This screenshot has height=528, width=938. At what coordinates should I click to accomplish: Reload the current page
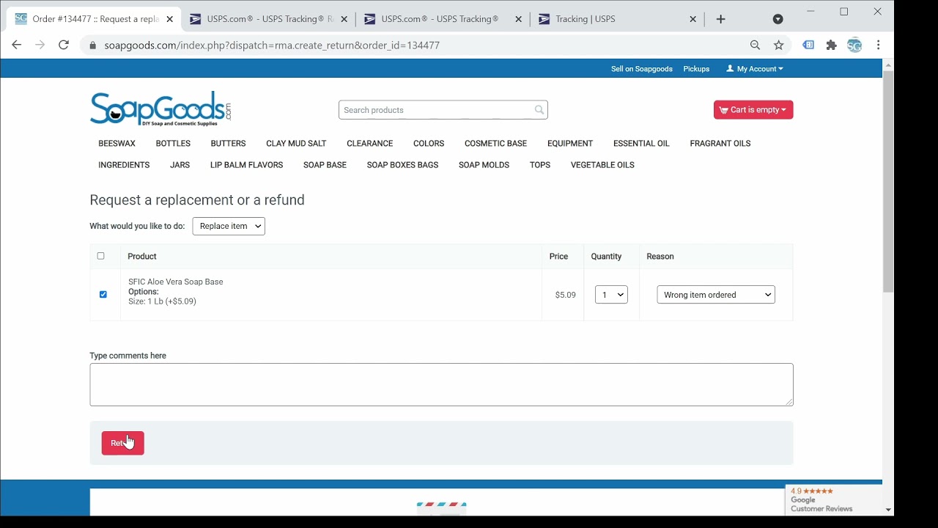coord(64,45)
